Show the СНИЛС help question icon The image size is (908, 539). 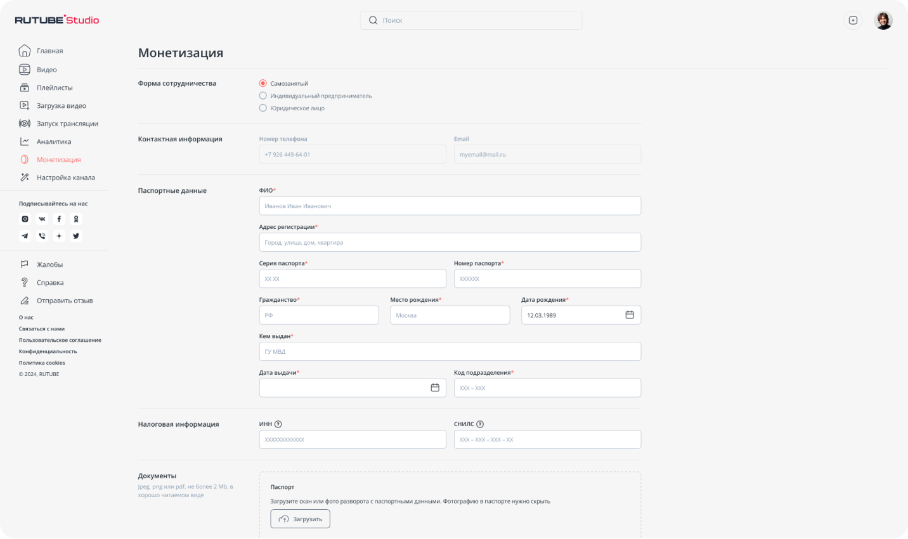coord(480,424)
